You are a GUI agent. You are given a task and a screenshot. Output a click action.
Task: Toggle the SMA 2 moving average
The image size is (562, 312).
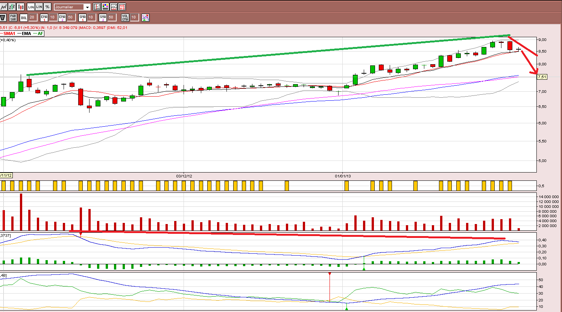pyautogui.click(x=103, y=17)
